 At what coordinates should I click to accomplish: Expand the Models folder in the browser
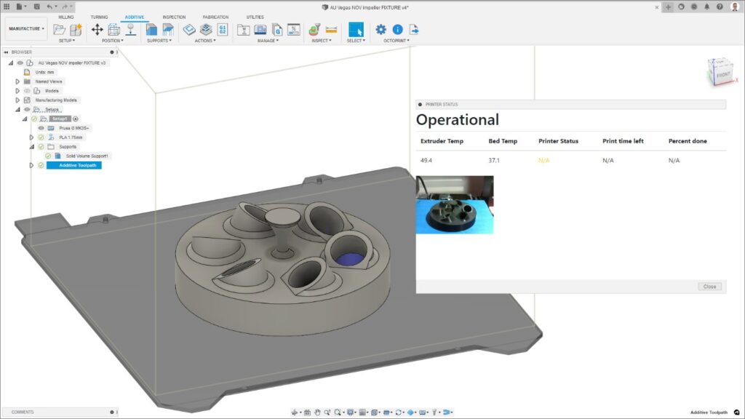point(17,91)
